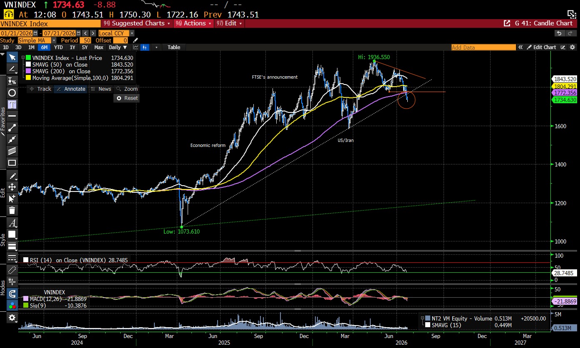
Task: Collapse the Add Data panel double chevron
Action: pyautogui.click(x=520, y=47)
